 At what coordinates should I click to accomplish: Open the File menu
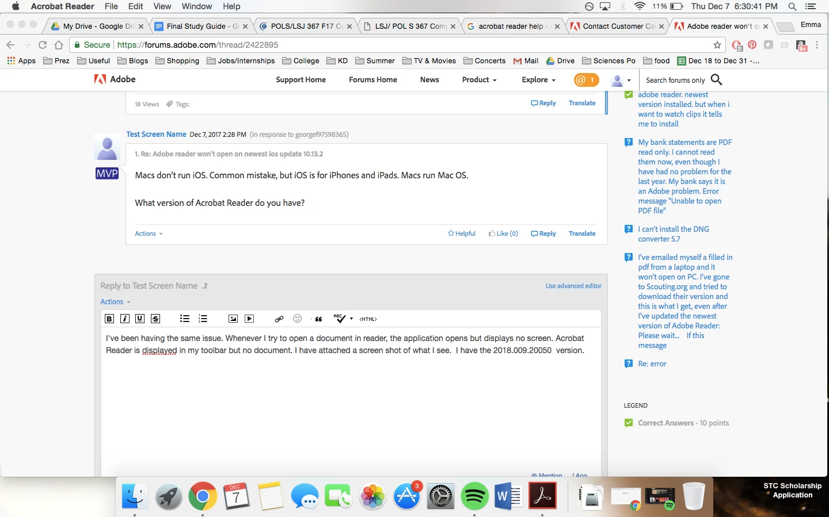click(111, 6)
